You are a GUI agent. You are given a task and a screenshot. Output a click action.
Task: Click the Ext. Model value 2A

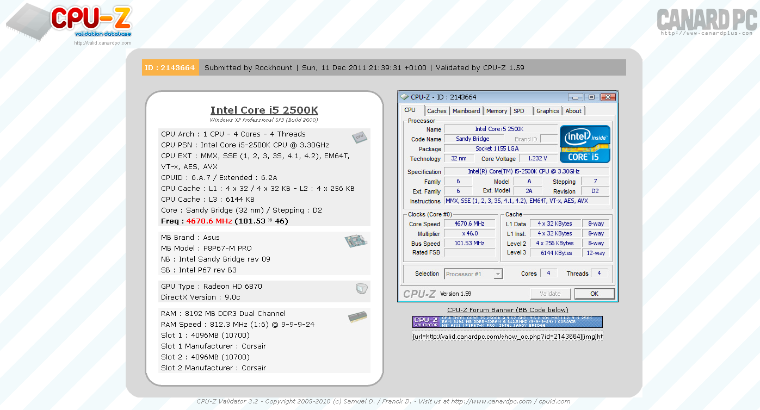click(x=528, y=191)
